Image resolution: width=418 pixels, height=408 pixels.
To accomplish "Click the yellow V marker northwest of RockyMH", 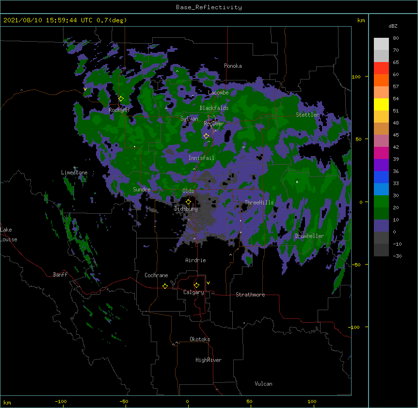I will point(85,89).
